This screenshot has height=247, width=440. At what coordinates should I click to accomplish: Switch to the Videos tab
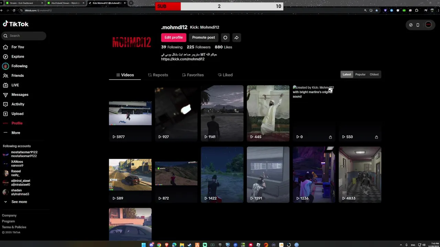125,75
